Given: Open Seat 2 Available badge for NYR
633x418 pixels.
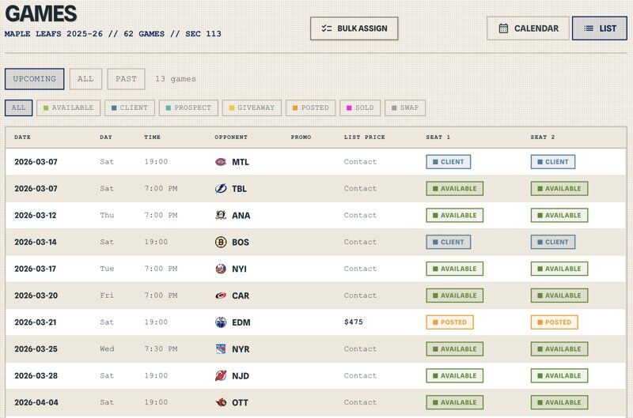Looking at the screenshot, I should [559, 348].
